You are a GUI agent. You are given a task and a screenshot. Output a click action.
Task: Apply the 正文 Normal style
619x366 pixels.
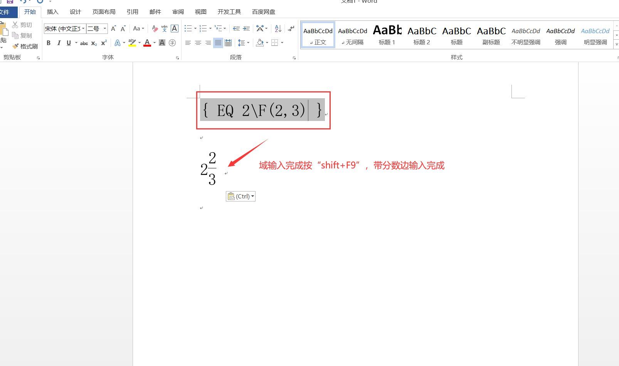pyautogui.click(x=318, y=35)
